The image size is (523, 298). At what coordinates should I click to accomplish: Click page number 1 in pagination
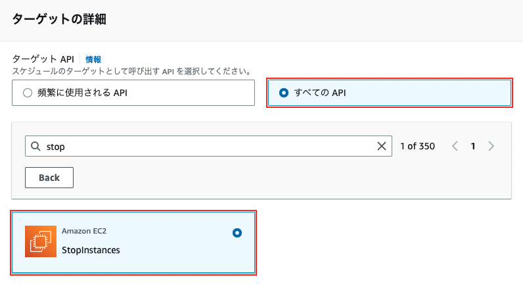coord(472,146)
